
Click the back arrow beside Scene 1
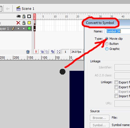8,9
